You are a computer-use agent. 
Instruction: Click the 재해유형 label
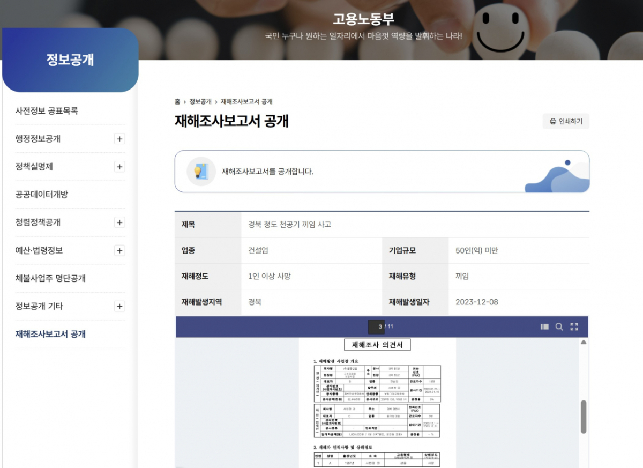[402, 276]
